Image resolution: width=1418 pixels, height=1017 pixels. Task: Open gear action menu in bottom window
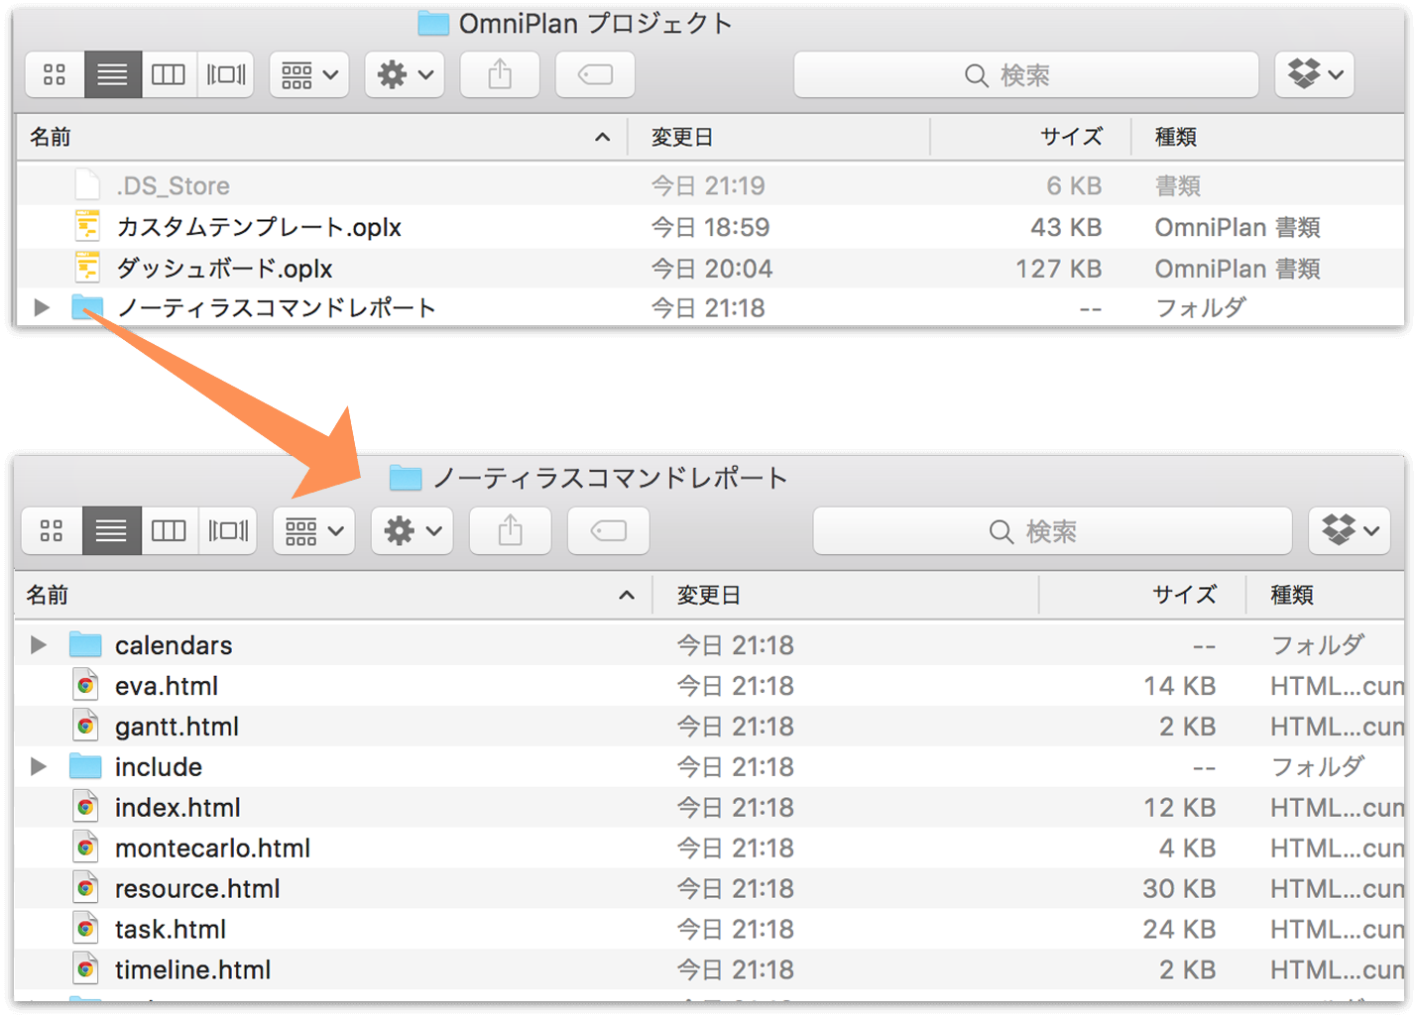coord(413,530)
